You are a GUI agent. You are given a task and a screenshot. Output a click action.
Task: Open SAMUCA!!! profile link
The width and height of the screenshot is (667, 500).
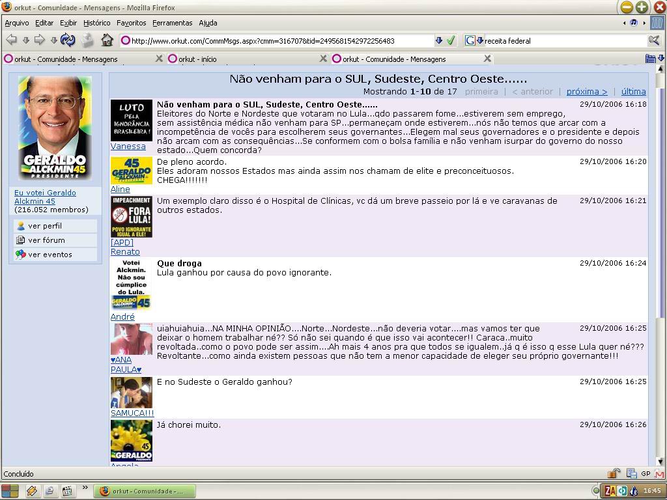[x=132, y=413]
